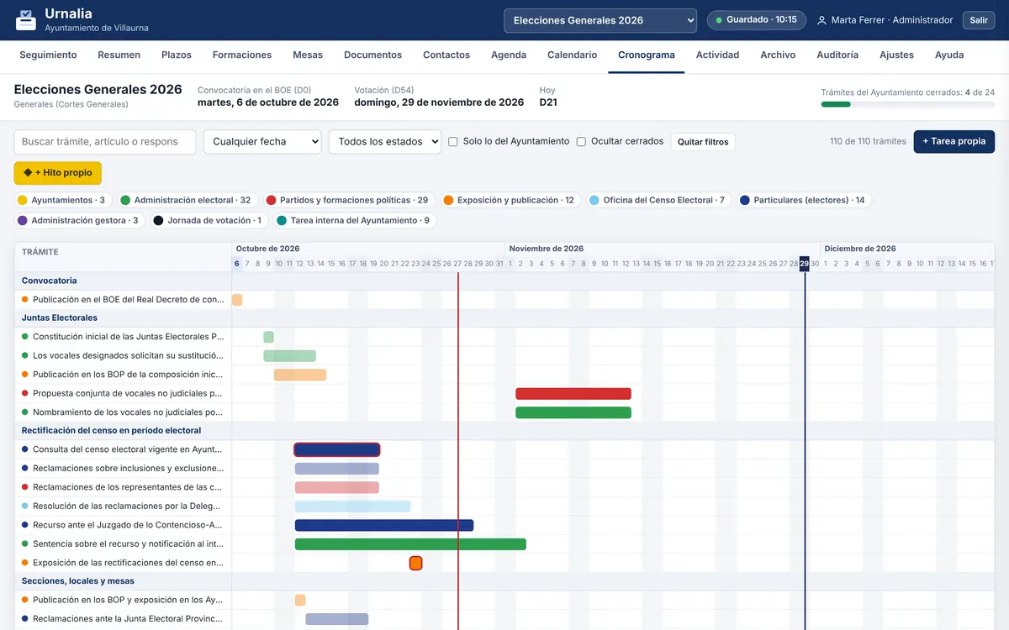This screenshot has height=630, width=1009.
Task: Select the Mesas tab
Action: click(308, 55)
